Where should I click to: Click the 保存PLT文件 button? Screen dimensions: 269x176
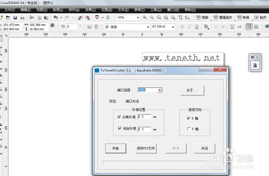click(x=146, y=148)
